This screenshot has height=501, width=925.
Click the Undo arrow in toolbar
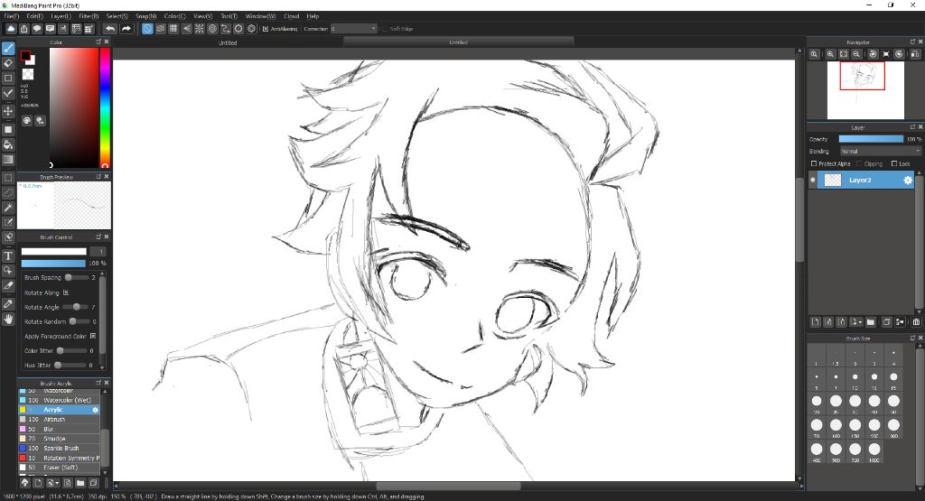[x=110, y=28]
